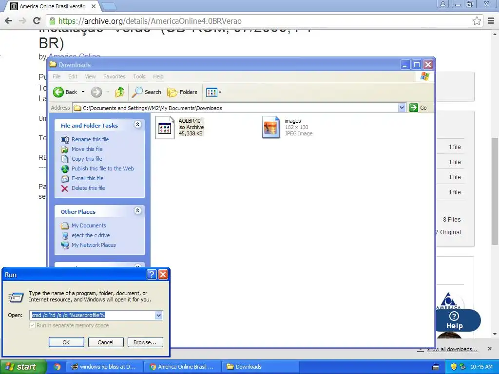The image size is (499, 374).
Task: Click the red X Delete icon
Action: coord(65,188)
